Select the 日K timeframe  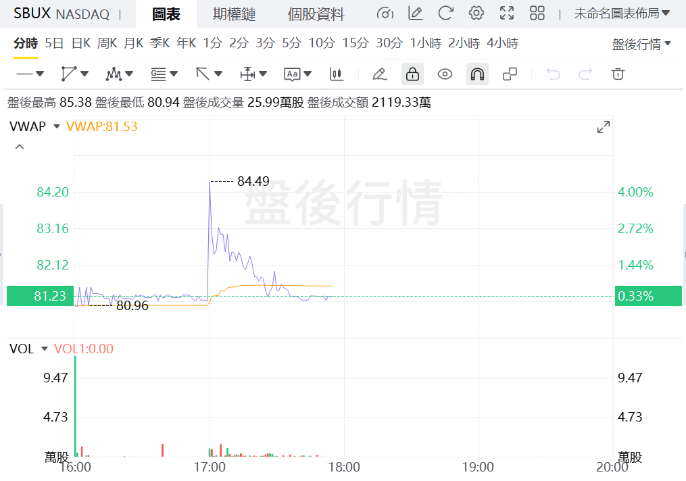[x=81, y=43]
